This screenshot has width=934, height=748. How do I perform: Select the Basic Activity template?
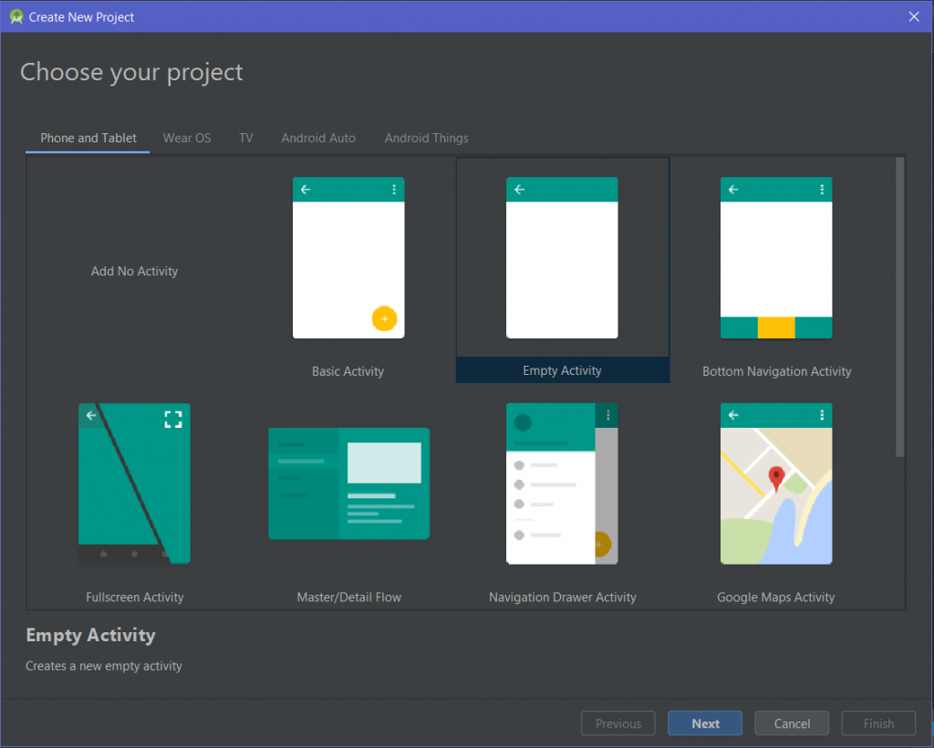[x=348, y=258]
